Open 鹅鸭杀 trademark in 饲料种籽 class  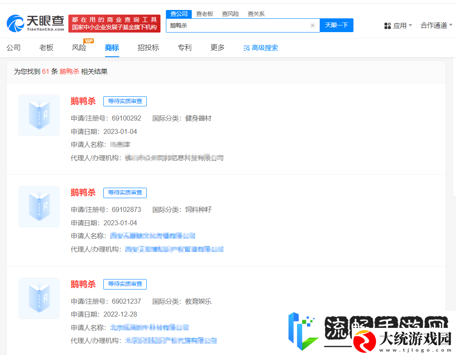(x=83, y=192)
